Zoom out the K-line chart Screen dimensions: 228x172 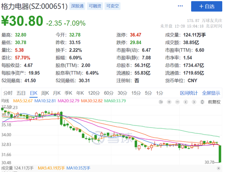pos(177,102)
